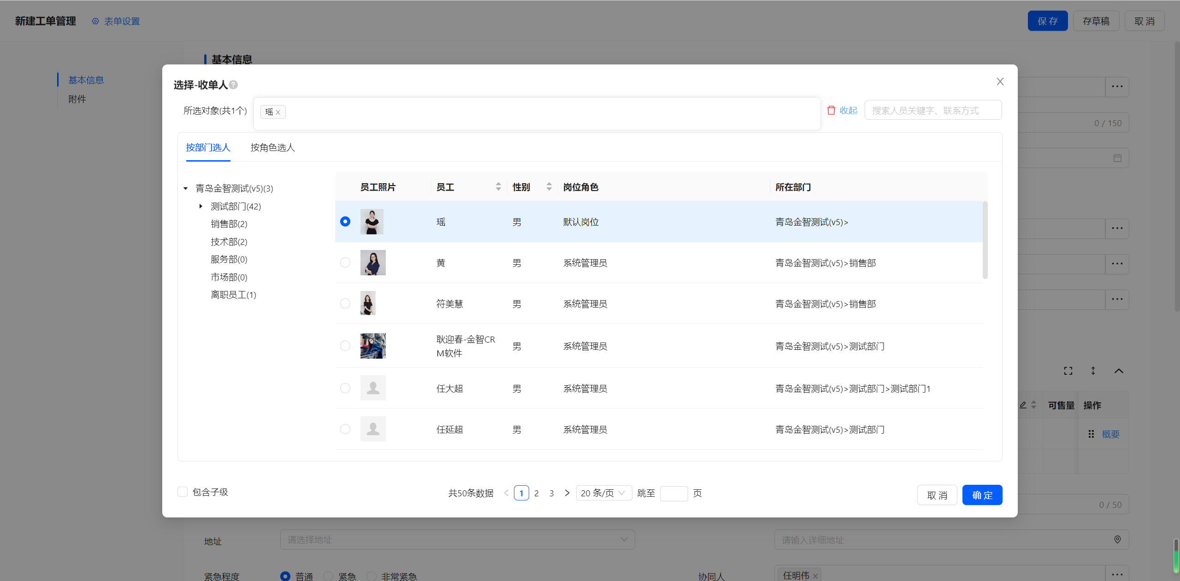Sort by 员工 column sort arrows
Viewport: 1180px width, 581px height.
pos(498,187)
